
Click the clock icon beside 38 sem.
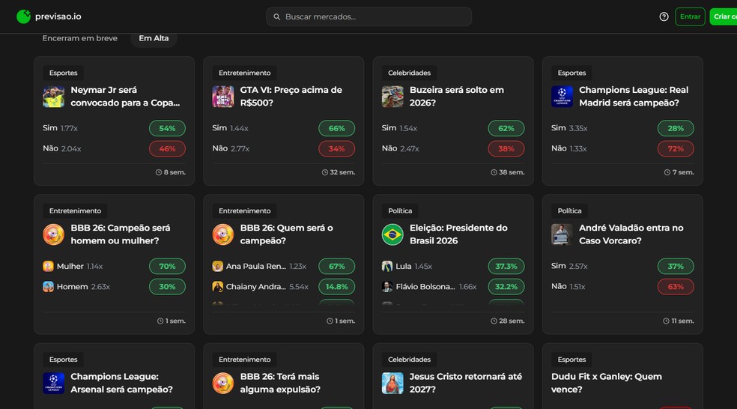(x=494, y=172)
